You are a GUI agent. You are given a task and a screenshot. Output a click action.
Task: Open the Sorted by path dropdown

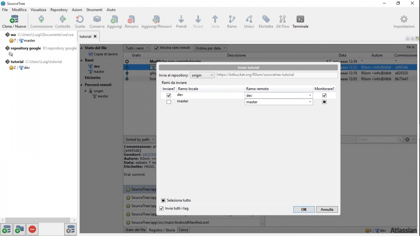coord(140,139)
